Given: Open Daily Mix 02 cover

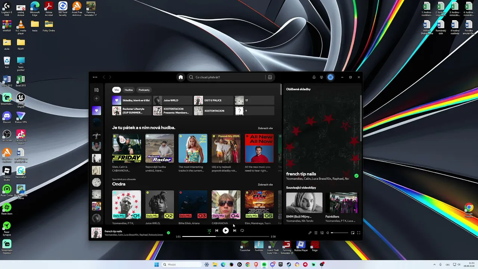Looking at the screenshot, I should (160, 205).
